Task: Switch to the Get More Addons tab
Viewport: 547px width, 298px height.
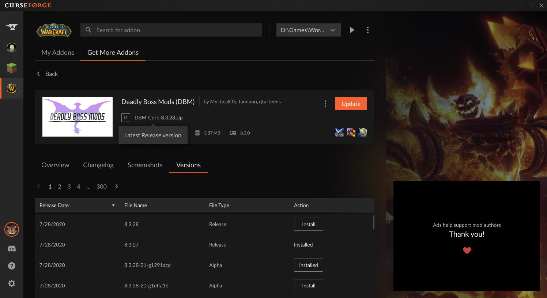Action: [x=113, y=53]
